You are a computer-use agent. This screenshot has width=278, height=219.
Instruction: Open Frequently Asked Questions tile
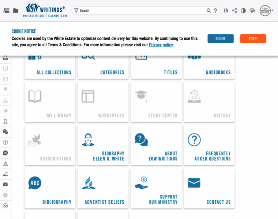pyautogui.click(x=209, y=145)
